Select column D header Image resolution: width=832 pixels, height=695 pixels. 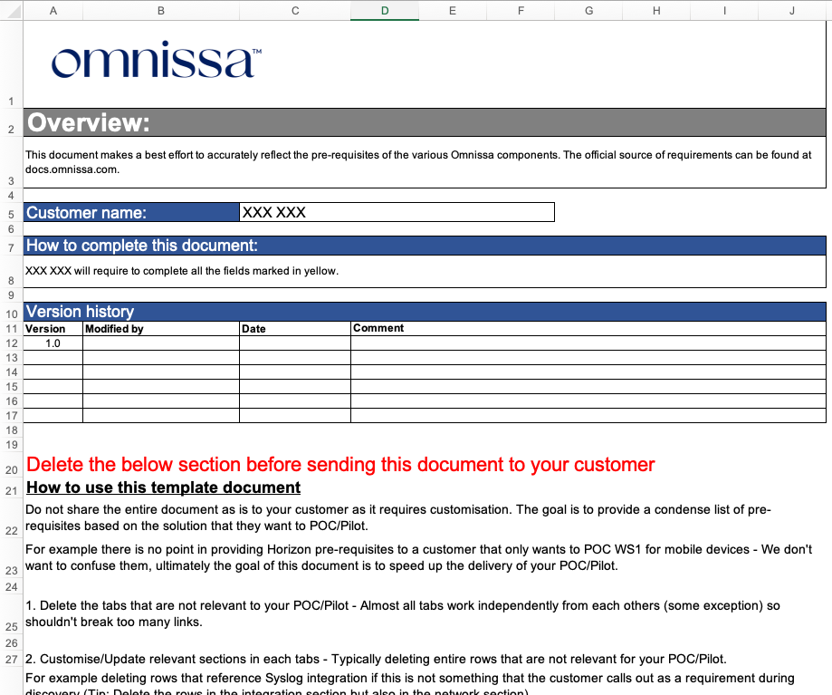385,10
